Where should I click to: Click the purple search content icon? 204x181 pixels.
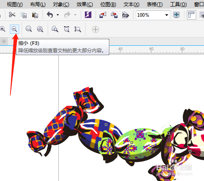[88, 15]
